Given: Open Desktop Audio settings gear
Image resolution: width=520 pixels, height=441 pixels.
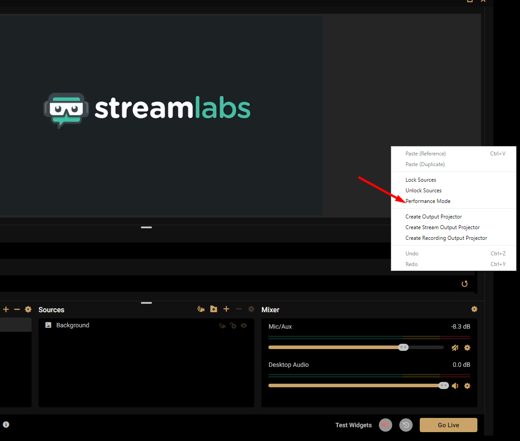Looking at the screenshot, I should click(467, 385).
